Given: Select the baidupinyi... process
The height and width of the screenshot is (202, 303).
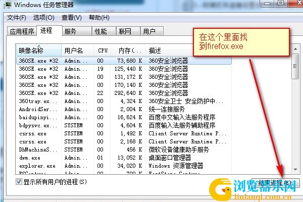Looking at the screenshot, I should 124,117.
